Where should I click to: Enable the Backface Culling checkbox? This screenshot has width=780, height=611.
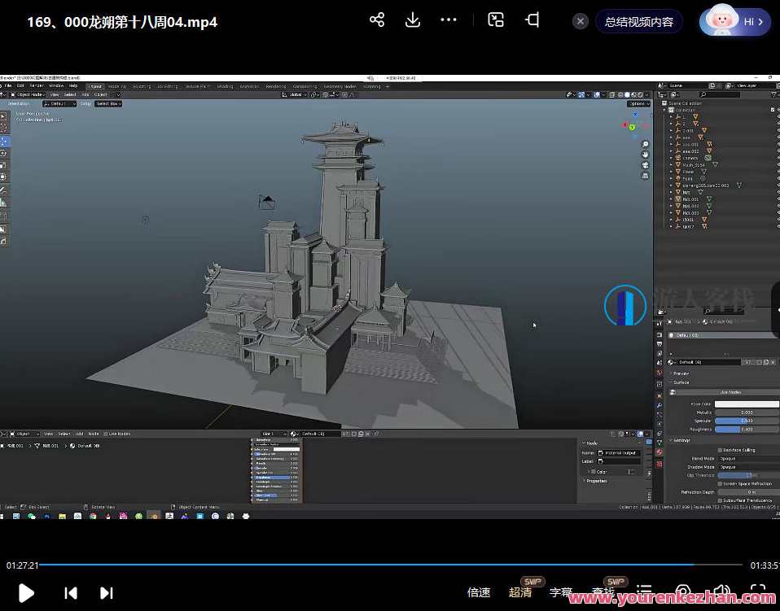(720, 450)
